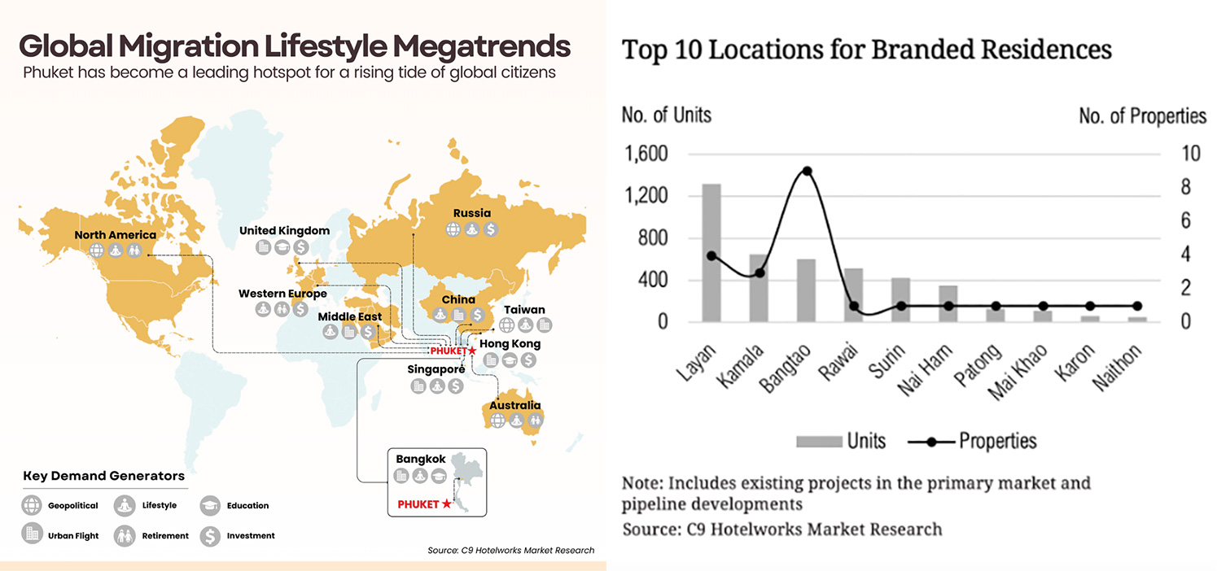The image size is (1217, 571).
Task: Click the urban flight icon under Singapore
Action: (x=418, y=386)
